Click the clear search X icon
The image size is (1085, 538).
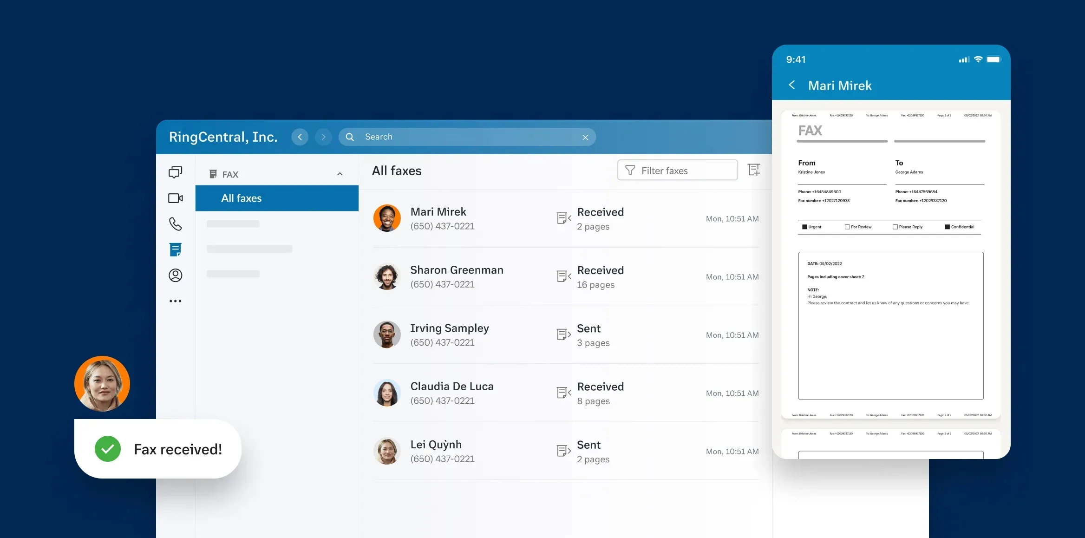585,137
